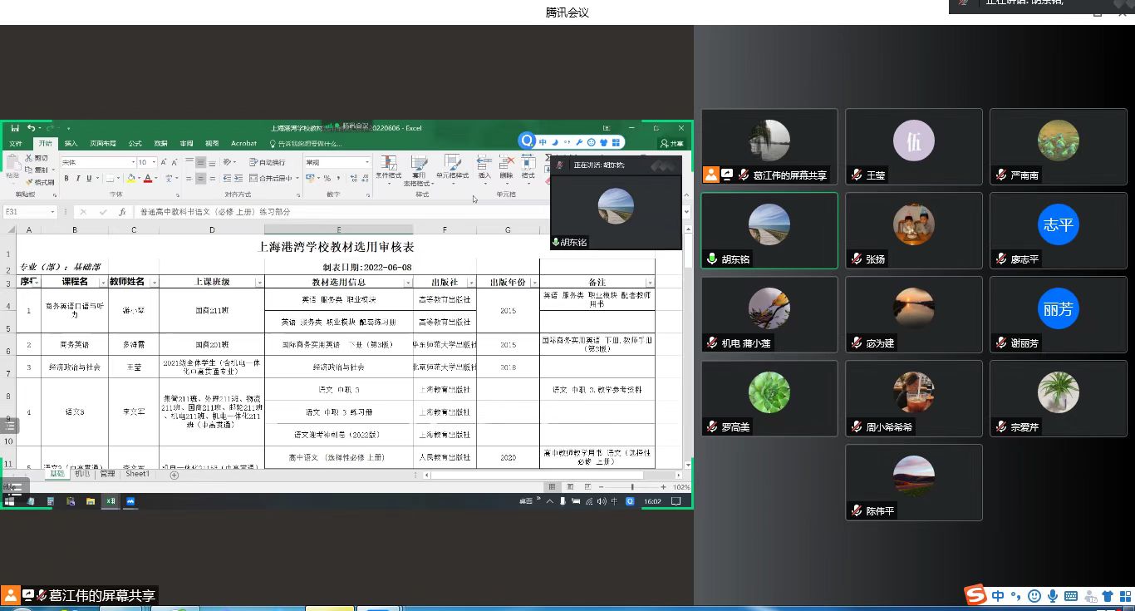The image size is (1135, 611).
Task: Click the cell fill color bucket
Action: [x=130, y=178]
